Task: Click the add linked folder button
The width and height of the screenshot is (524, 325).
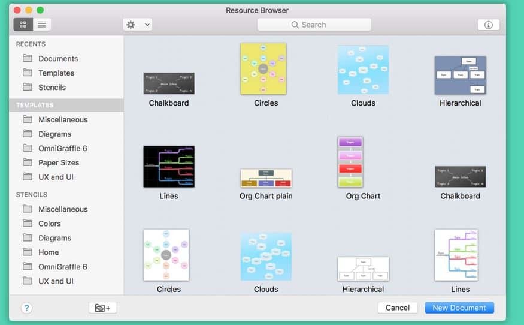Action: coord(102,308)
